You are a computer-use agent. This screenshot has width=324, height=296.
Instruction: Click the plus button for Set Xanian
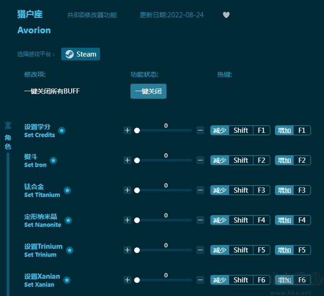tap(127, 280)
